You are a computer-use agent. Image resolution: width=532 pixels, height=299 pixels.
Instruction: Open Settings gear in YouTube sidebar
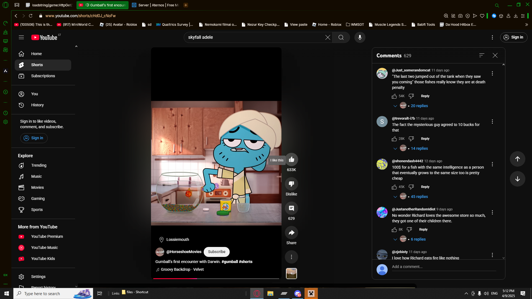(43, 277)
